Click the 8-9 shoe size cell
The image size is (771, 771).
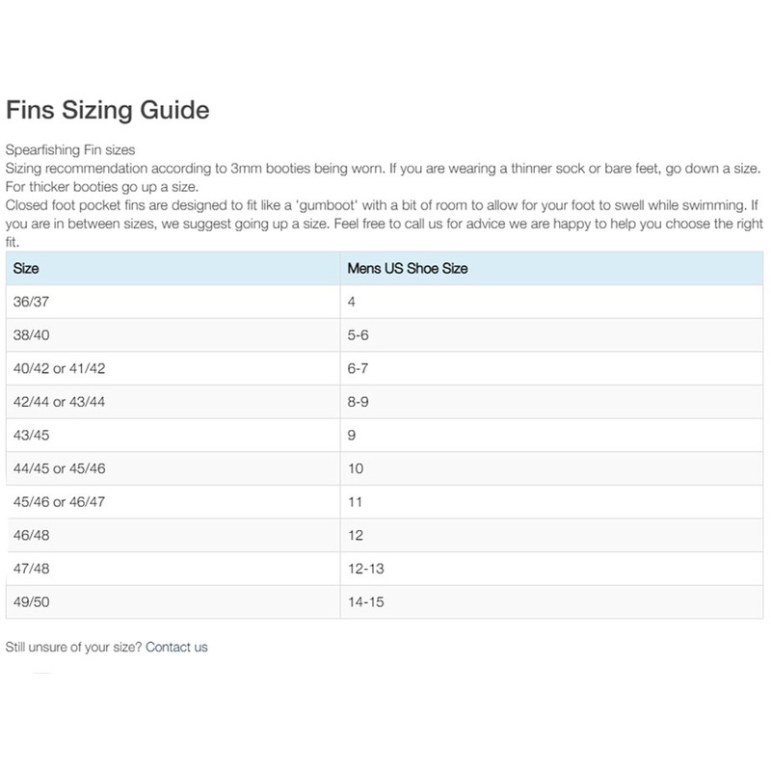point(359,402)
